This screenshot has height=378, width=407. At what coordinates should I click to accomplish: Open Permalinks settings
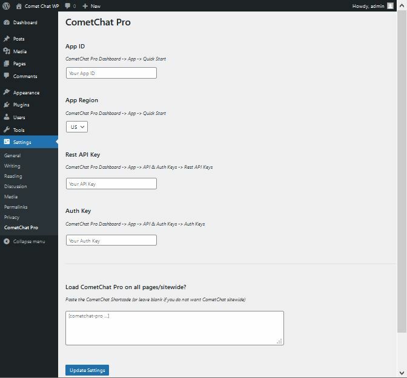(x=16, y=207)
